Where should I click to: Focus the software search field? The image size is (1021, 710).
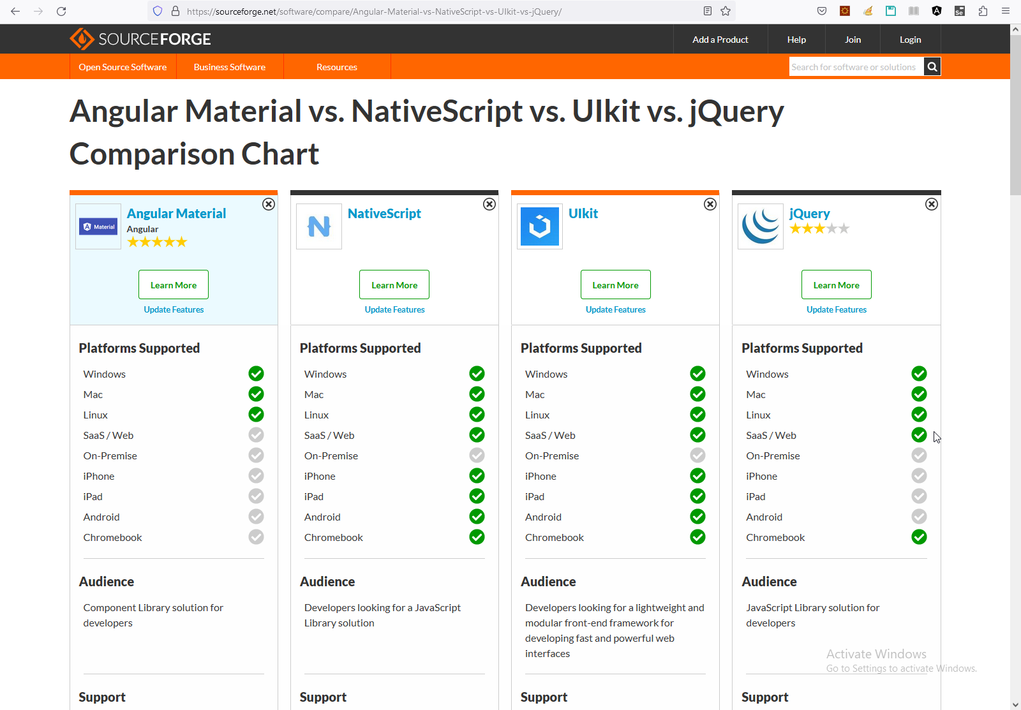pos(855,67)
